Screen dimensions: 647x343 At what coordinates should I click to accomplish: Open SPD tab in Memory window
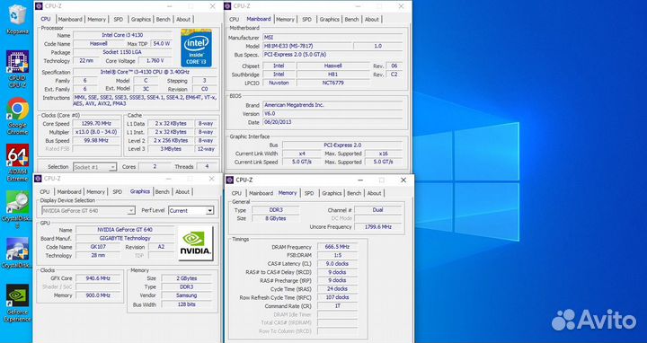tap(309, 193)
